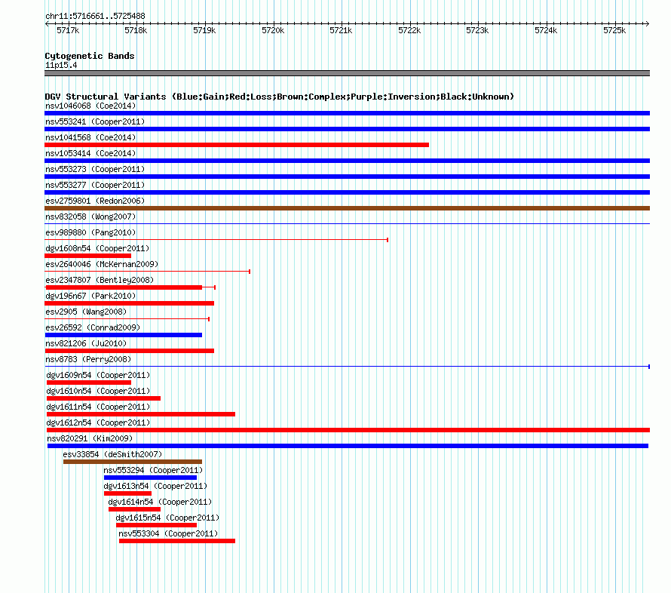
Task: Click the 5725k ruler tick label
Action: tap(614, 30)
